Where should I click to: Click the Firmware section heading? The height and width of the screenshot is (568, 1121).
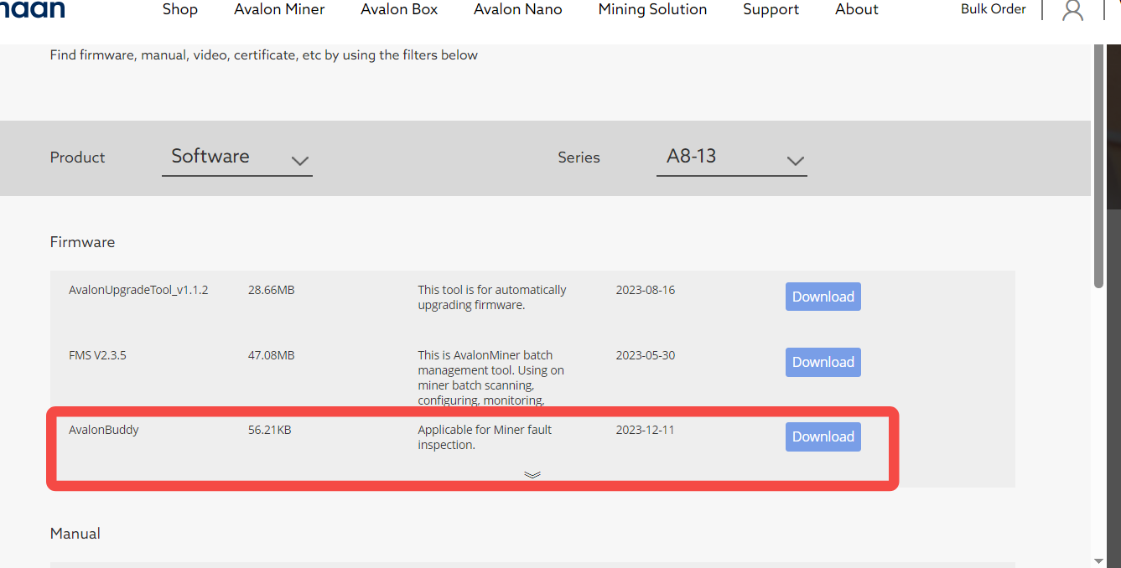click(x=82, y=242)
